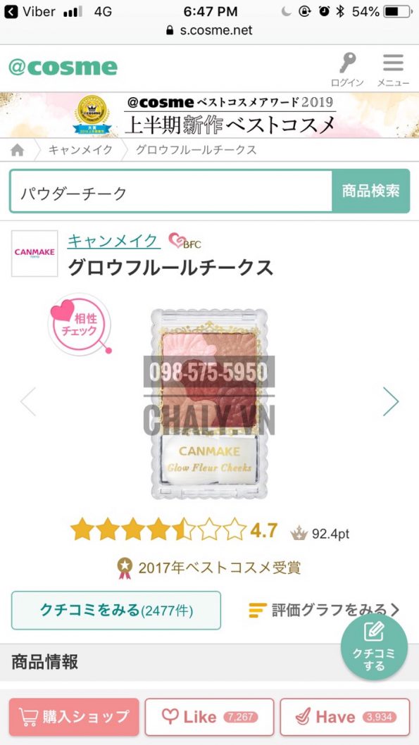Go to home via breadcrumb house icon
The image size is (419, 745).
click(17, 150)
